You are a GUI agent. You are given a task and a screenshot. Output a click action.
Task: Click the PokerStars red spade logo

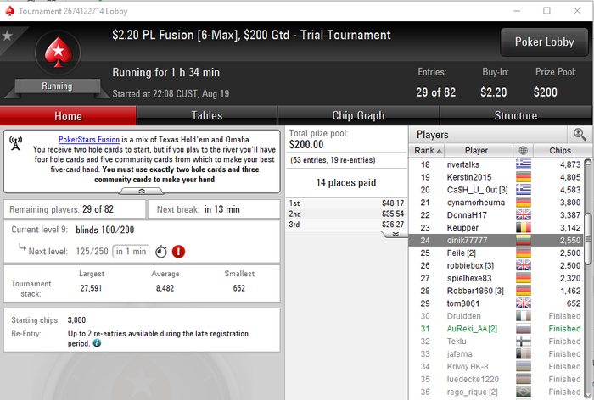[x=58, y=53]
